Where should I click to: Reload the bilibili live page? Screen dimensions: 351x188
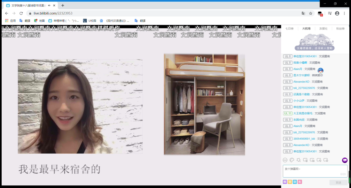tap(21, 13)
